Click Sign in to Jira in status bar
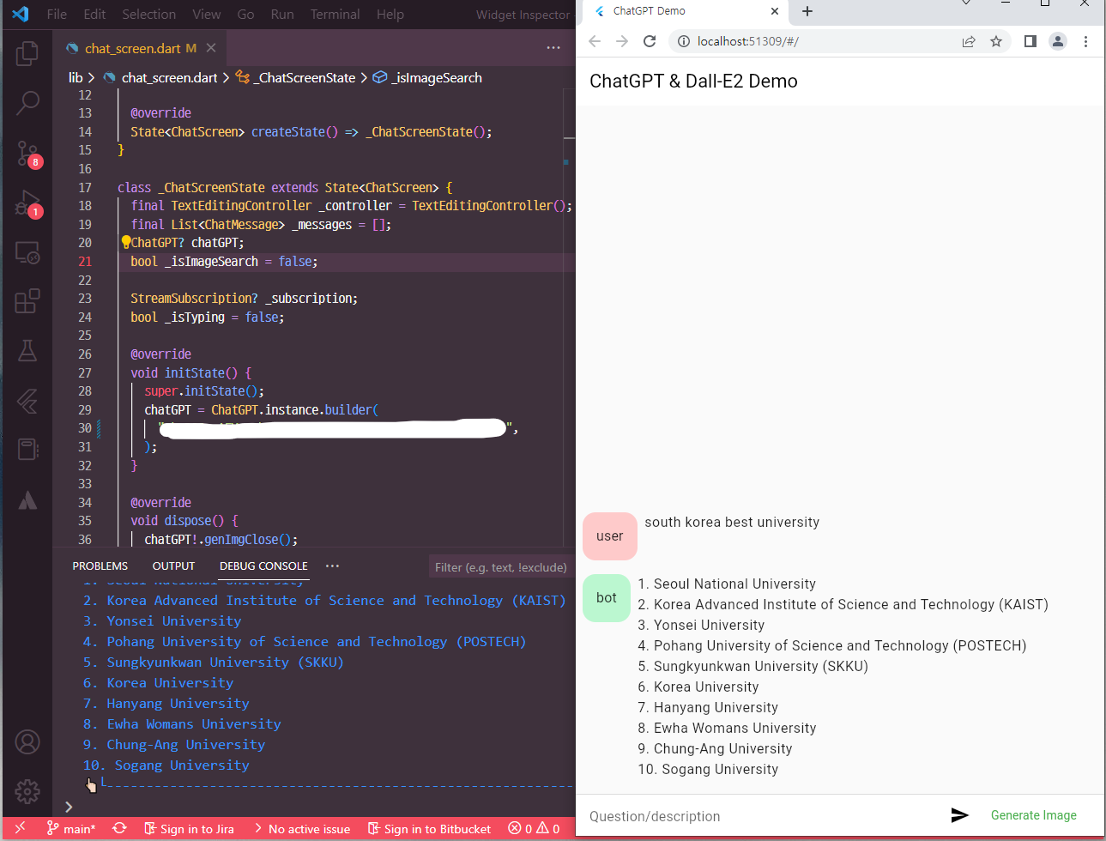 click(189, 828)
